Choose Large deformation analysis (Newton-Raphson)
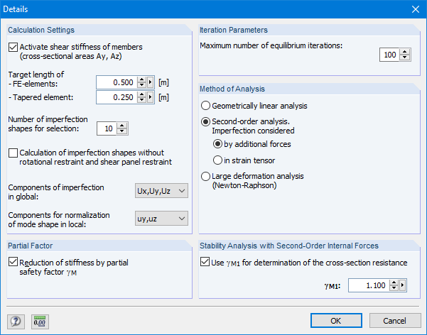 [206, 176]
